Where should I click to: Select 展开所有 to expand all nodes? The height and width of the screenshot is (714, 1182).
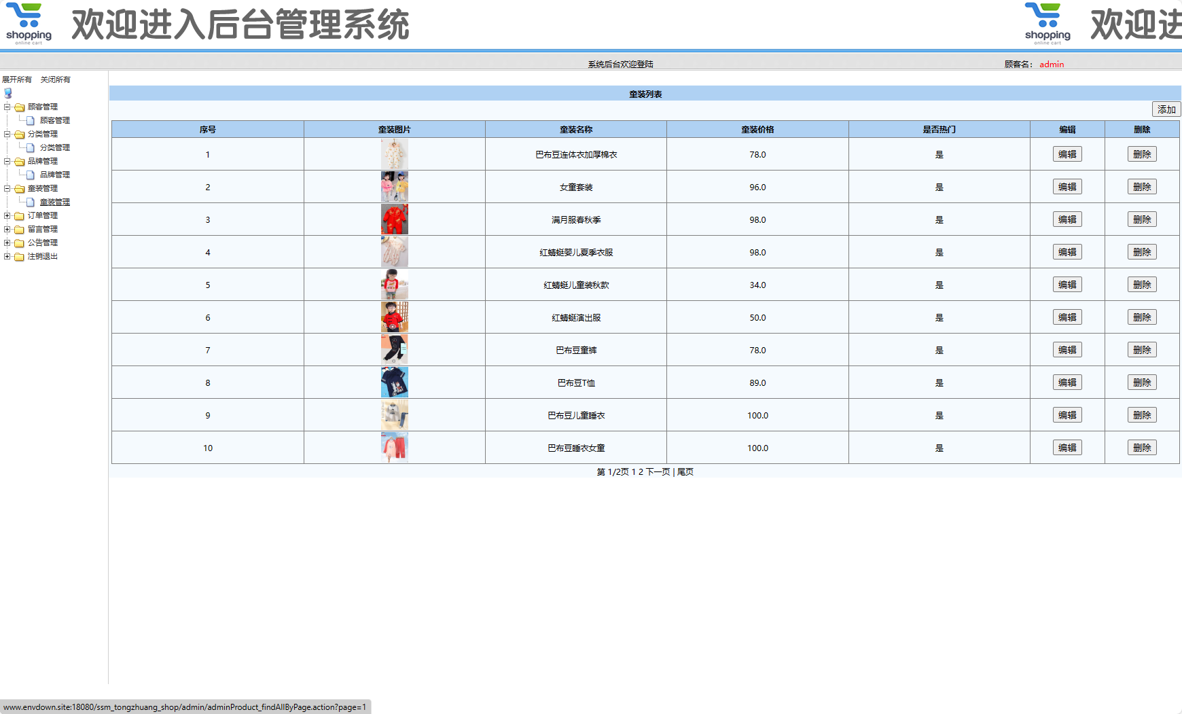(x=18, y=79)
